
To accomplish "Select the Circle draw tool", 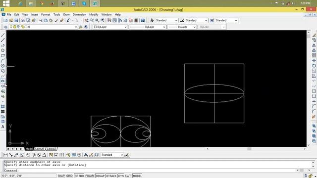I will 3,66.
